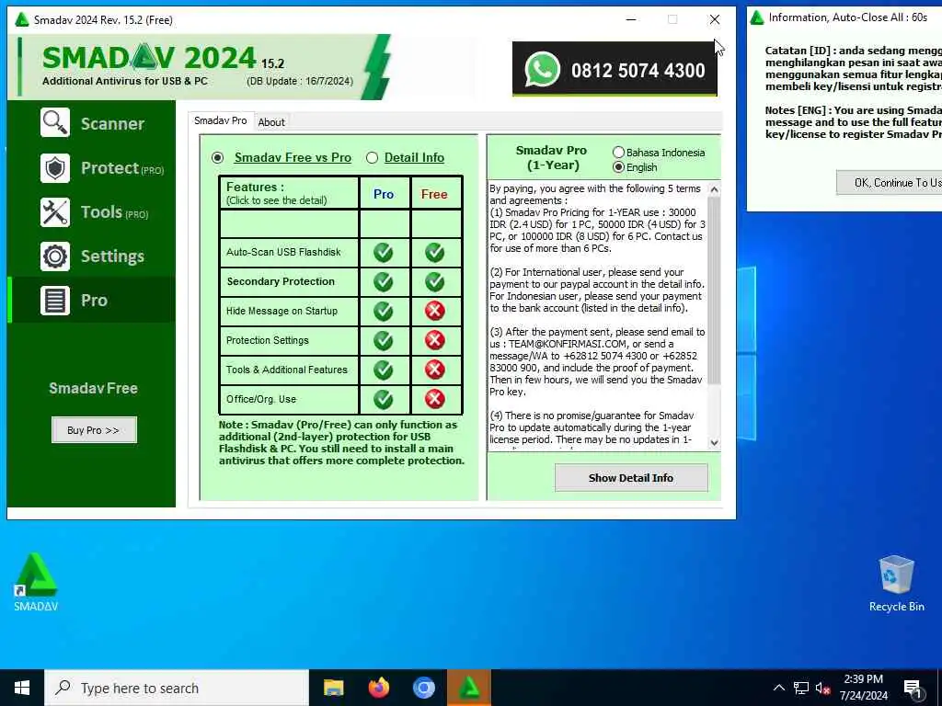This screenshot has height=706, width=942.
Task: Click Pro checkmark for Auto-Scan USB Flashdisk
Action: [x=384, y=252]
